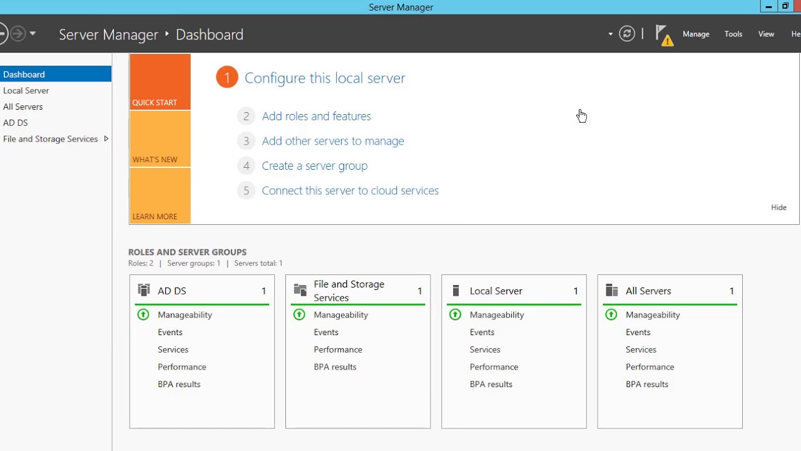Open Events in File and Storage Services tile
The width and height of the screenshot is (801, 451).
[x=326, y=332]
